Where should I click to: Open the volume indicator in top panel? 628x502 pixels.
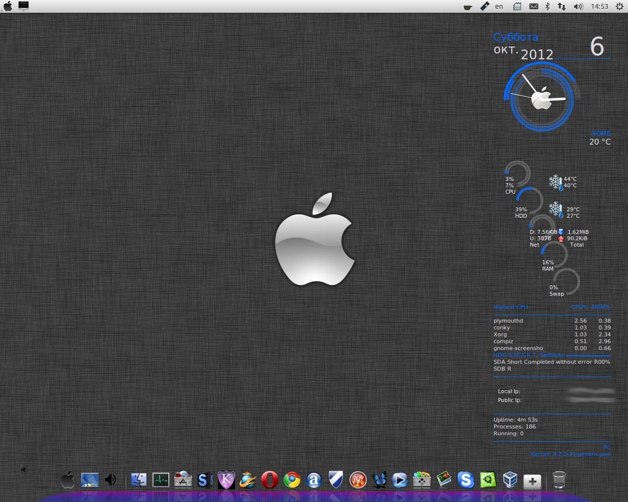pos(578,6)
